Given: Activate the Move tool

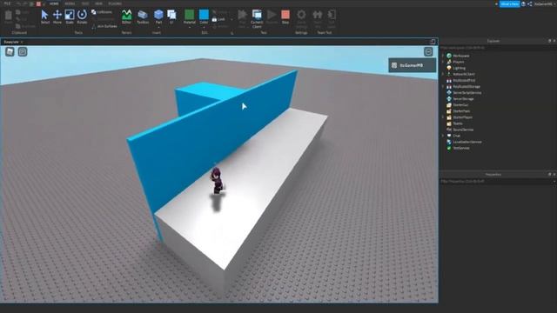Looking at the screenshot, I should tap(57, 17).
